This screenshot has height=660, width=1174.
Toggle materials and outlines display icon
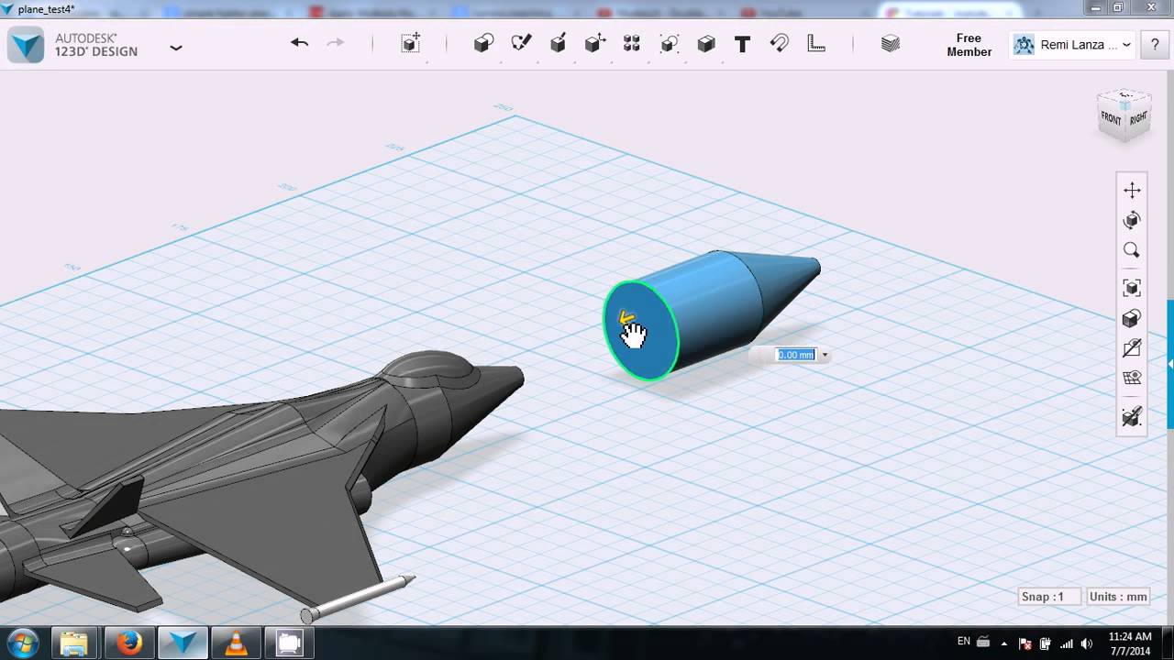click(1132, 319)
